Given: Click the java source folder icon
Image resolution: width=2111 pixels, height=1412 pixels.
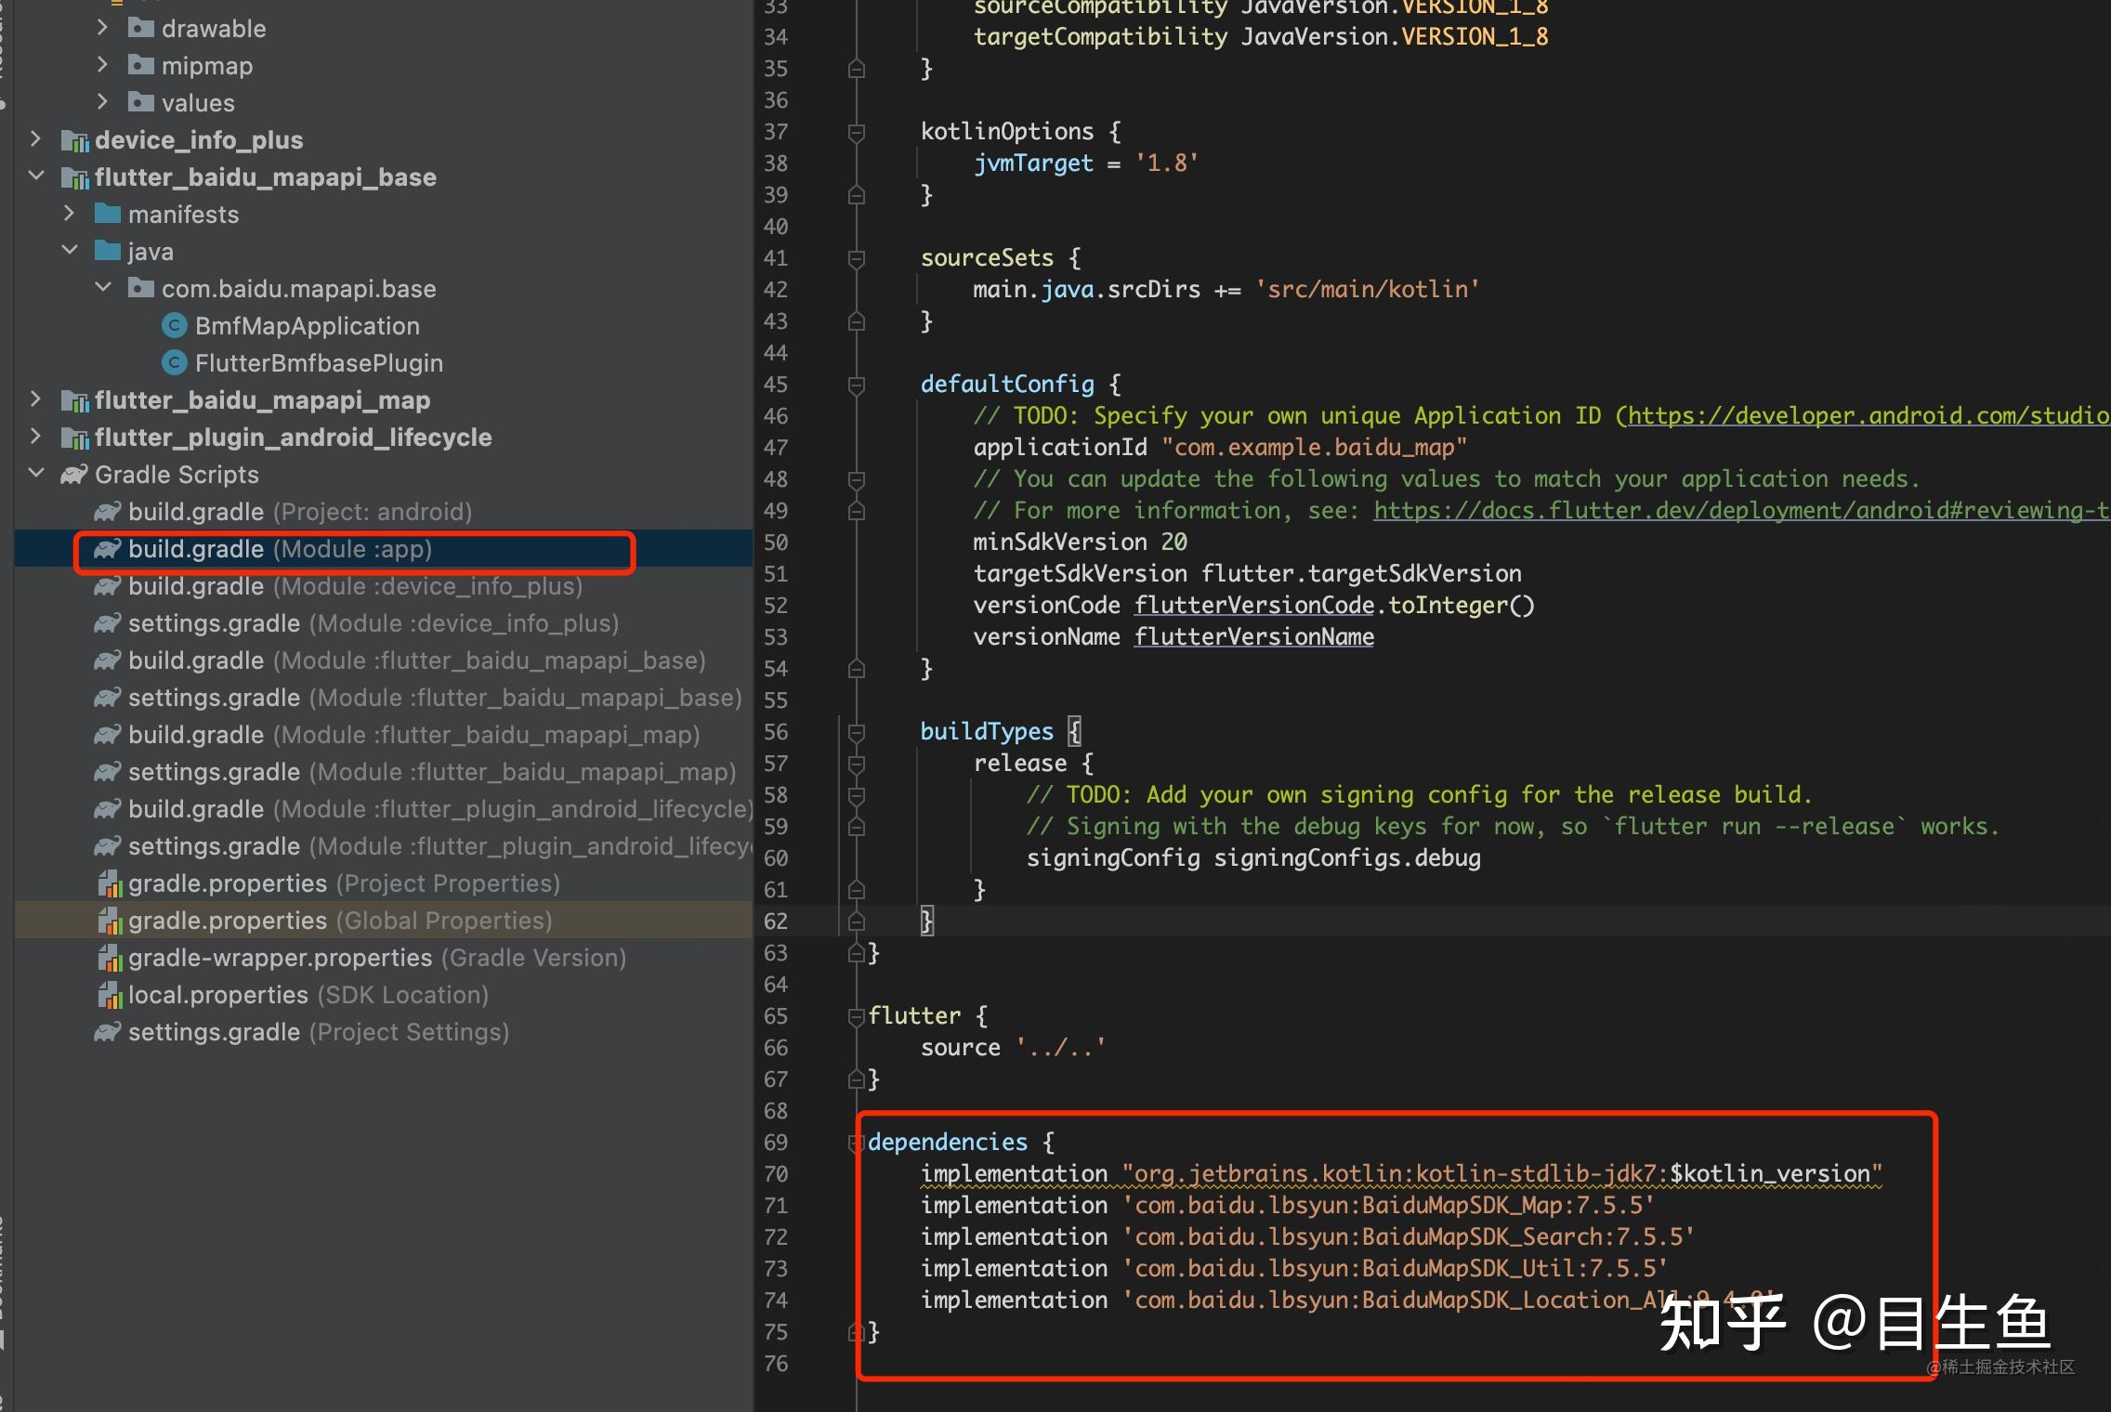Looking at the screenshot, I should [108, 251].
